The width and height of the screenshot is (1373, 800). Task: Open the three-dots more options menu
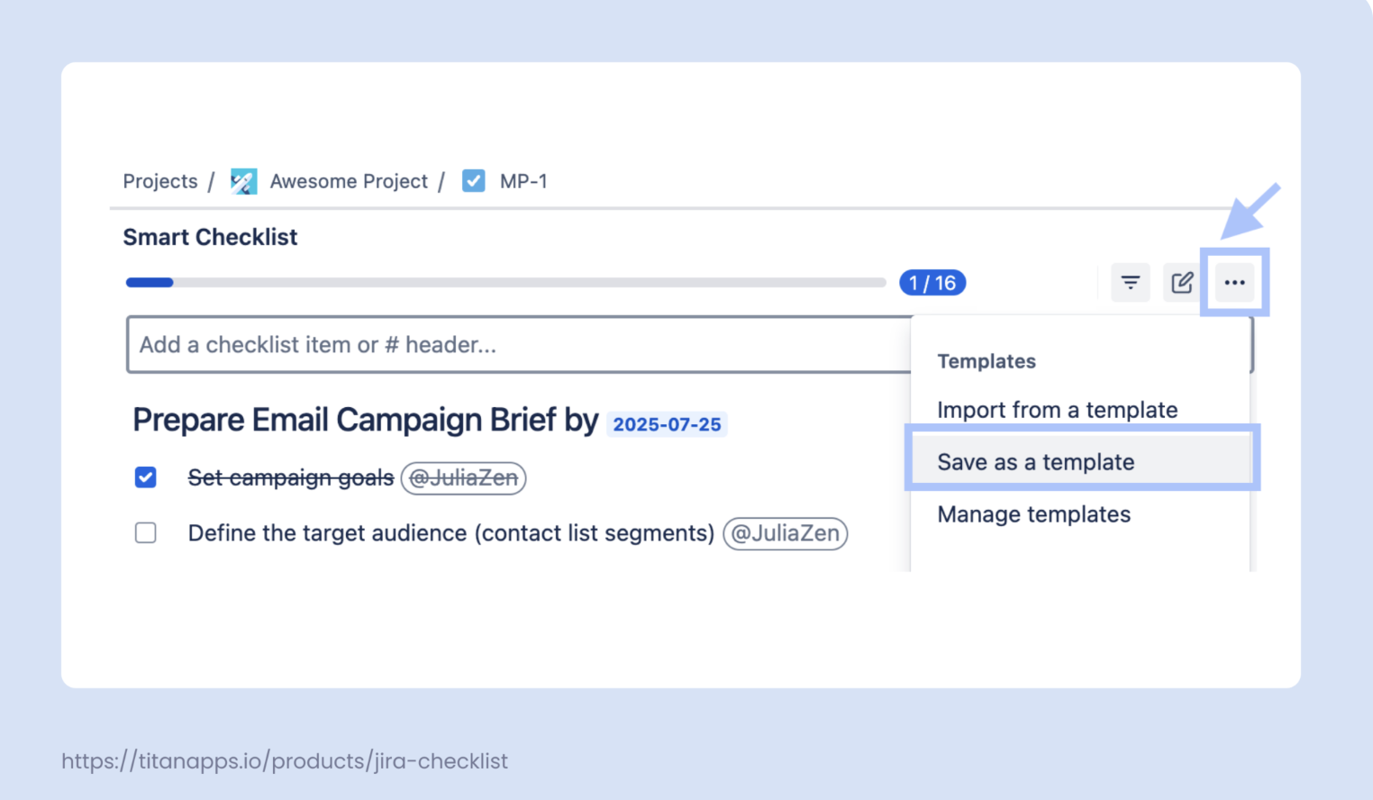1234,283
